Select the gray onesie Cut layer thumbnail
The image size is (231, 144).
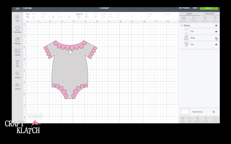coord(186,44)
